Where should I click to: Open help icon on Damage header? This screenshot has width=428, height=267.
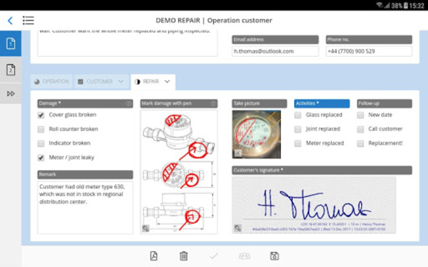click(128, 103)
